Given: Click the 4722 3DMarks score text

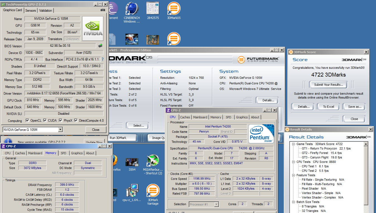Looking at the screenshot, I should [328, 75].
